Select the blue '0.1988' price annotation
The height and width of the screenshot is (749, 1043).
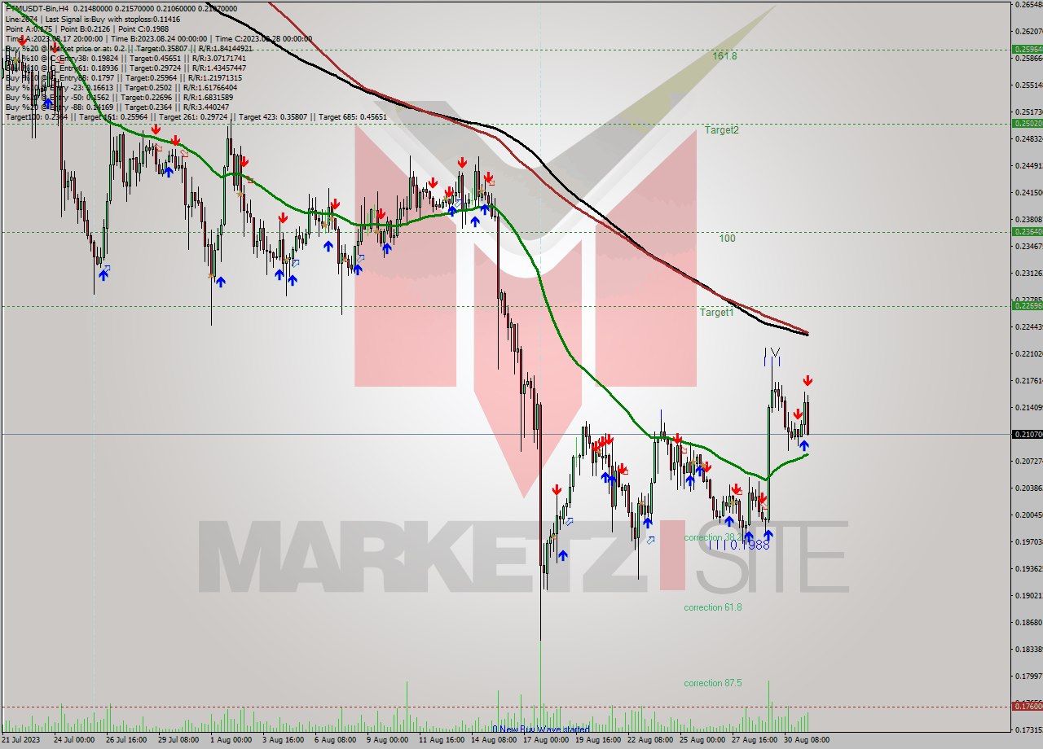coord(750,545)
